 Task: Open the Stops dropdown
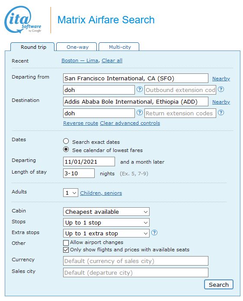coord(106,222)
